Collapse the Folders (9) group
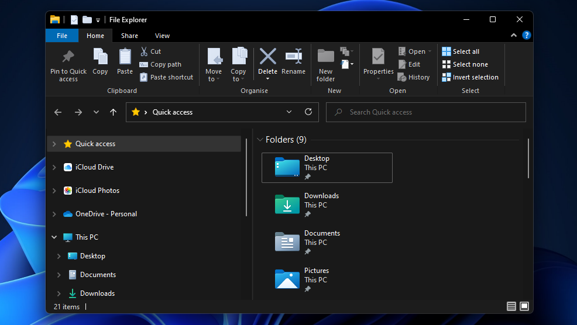The image size is (577, 325). [x=260, y=140]
